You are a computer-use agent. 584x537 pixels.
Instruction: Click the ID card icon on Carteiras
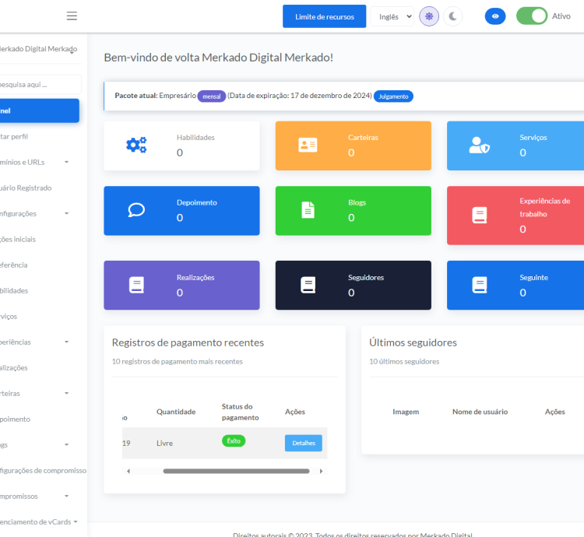click(308, 145)
